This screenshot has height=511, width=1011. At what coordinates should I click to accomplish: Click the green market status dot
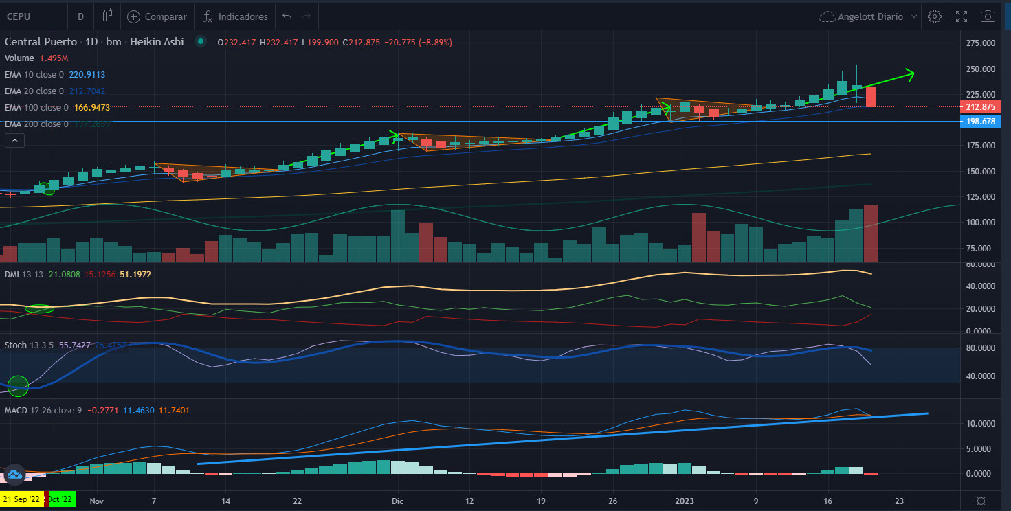(200, 42)
